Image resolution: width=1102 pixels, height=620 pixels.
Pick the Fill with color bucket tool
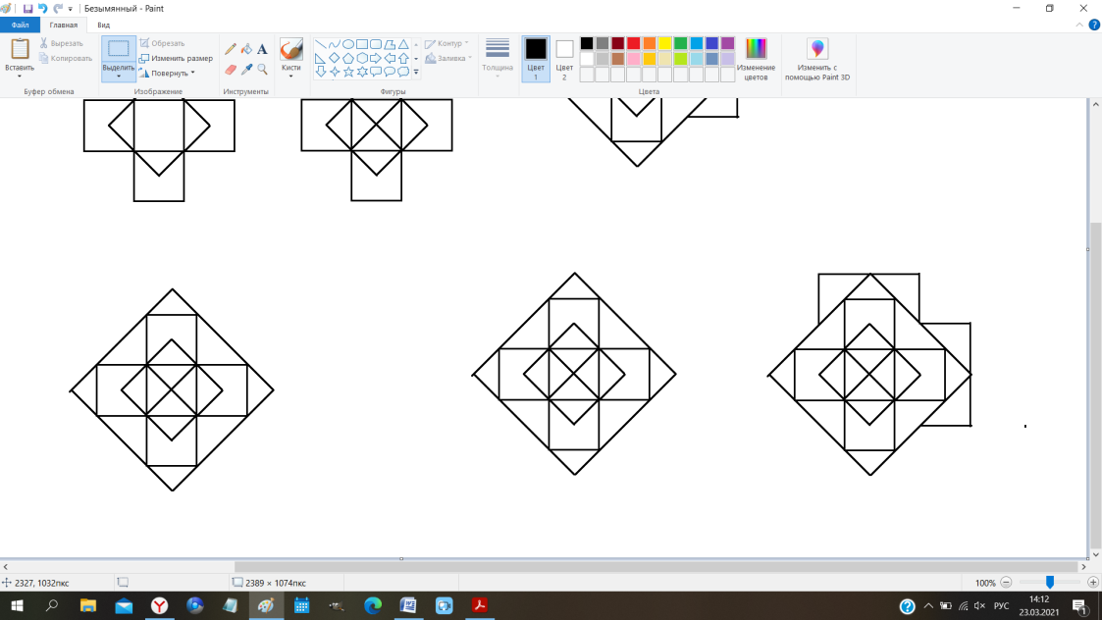coord(246,49)
